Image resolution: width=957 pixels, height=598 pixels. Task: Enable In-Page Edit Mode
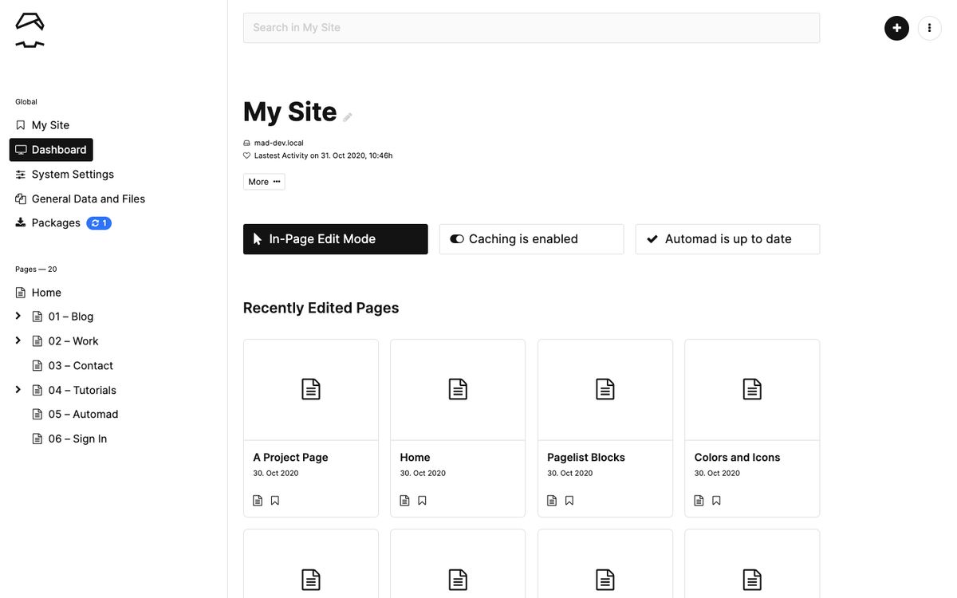point(335,238)
